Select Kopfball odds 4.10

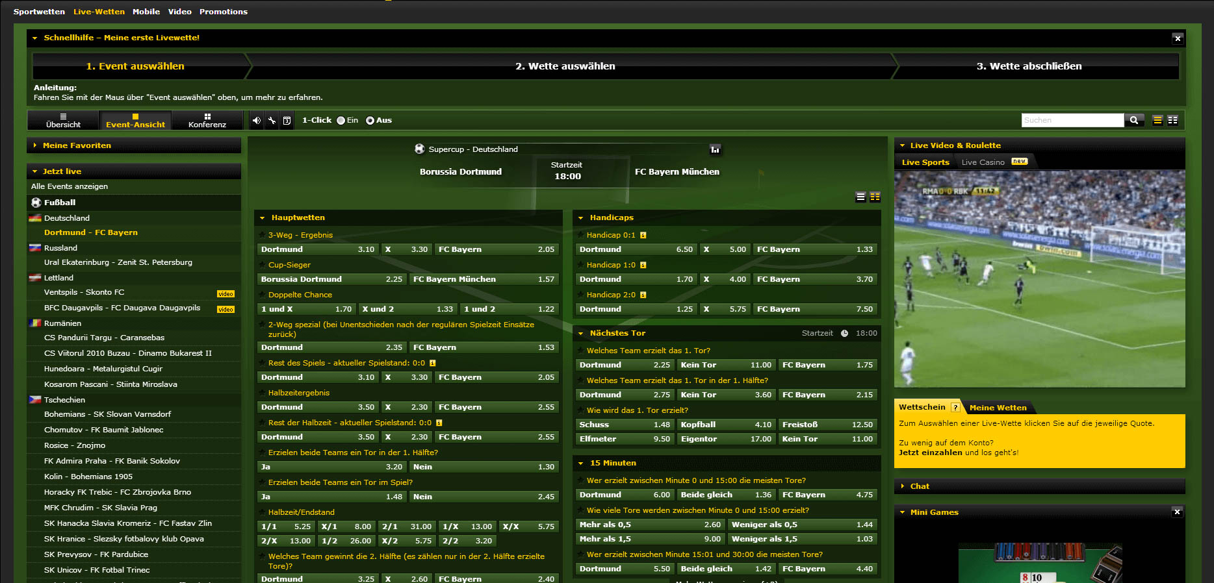[x=726, y=425]
